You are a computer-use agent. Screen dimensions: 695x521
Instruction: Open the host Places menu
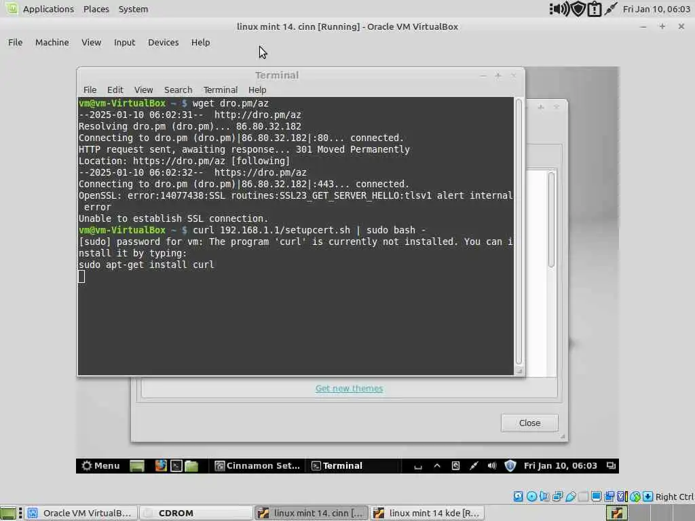coord(96,9)
